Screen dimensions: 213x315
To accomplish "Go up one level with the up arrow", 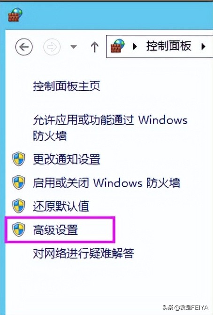I will coord(94,47).
